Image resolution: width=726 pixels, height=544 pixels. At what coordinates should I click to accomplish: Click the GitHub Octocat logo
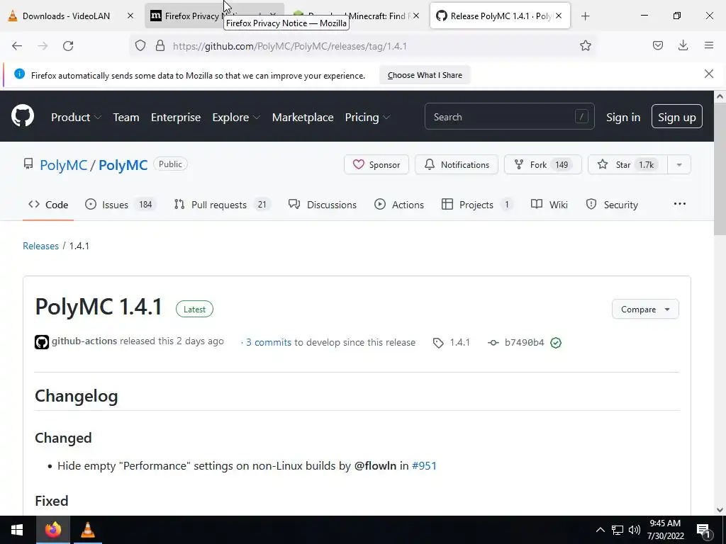(x=23, y=116)
